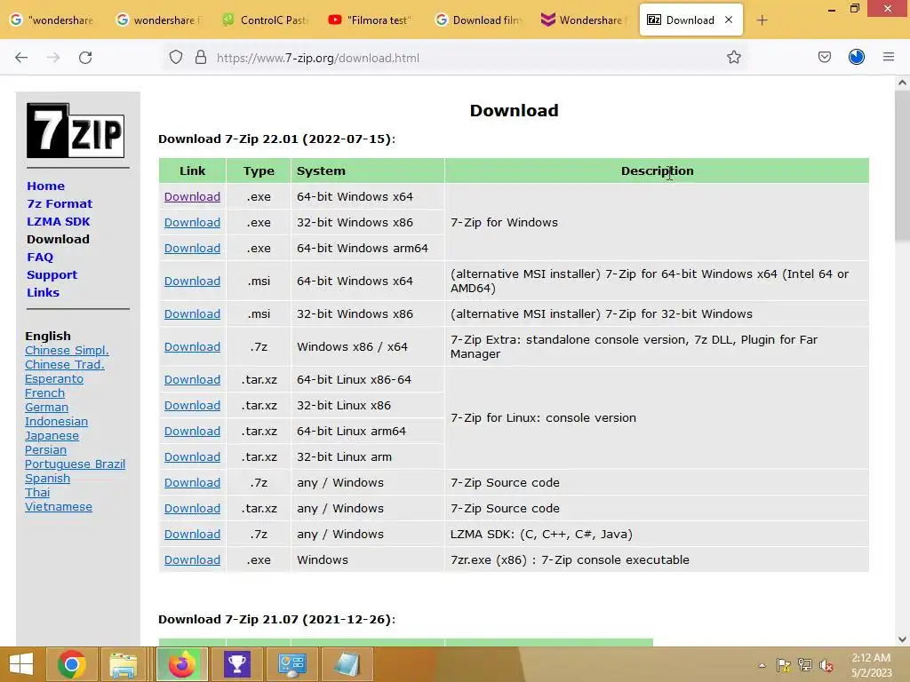
Task: Switch to the ControlC Pastebin tab
Action: click(265, 20)
